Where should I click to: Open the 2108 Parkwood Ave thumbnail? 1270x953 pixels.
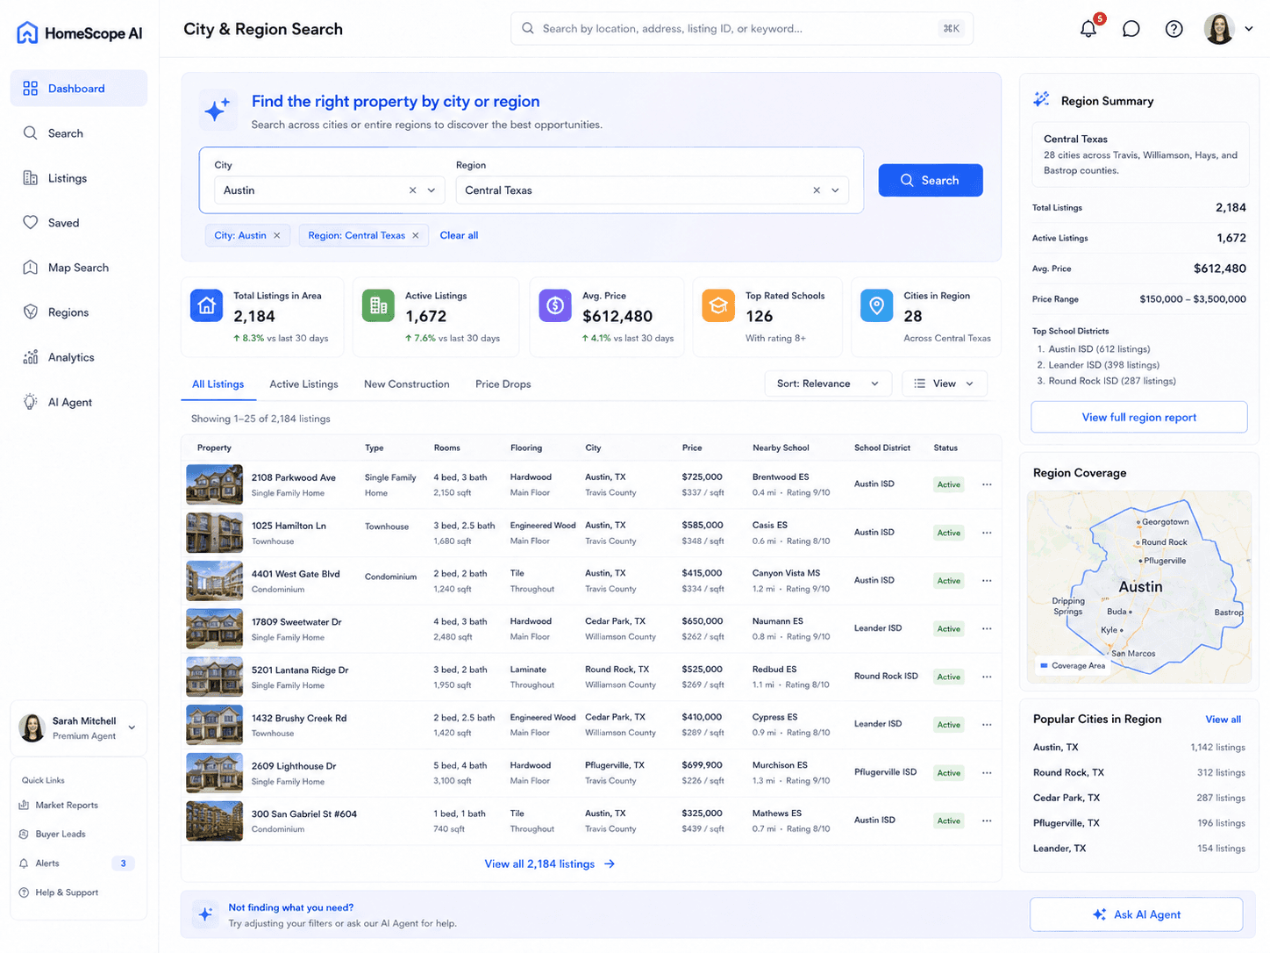(x=215, y=484)
